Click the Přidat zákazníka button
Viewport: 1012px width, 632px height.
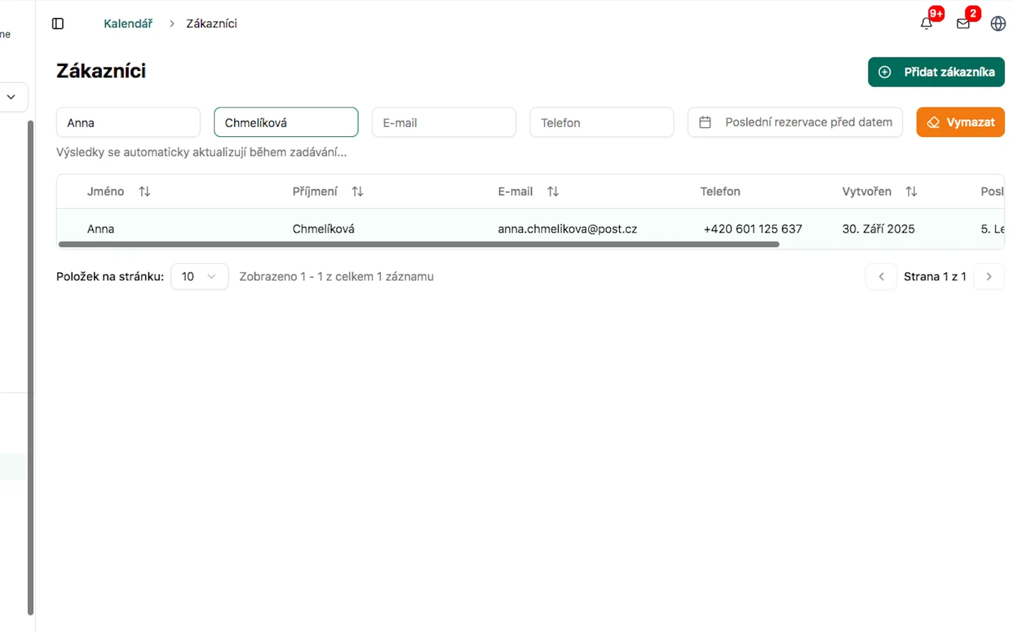point(936,72)
